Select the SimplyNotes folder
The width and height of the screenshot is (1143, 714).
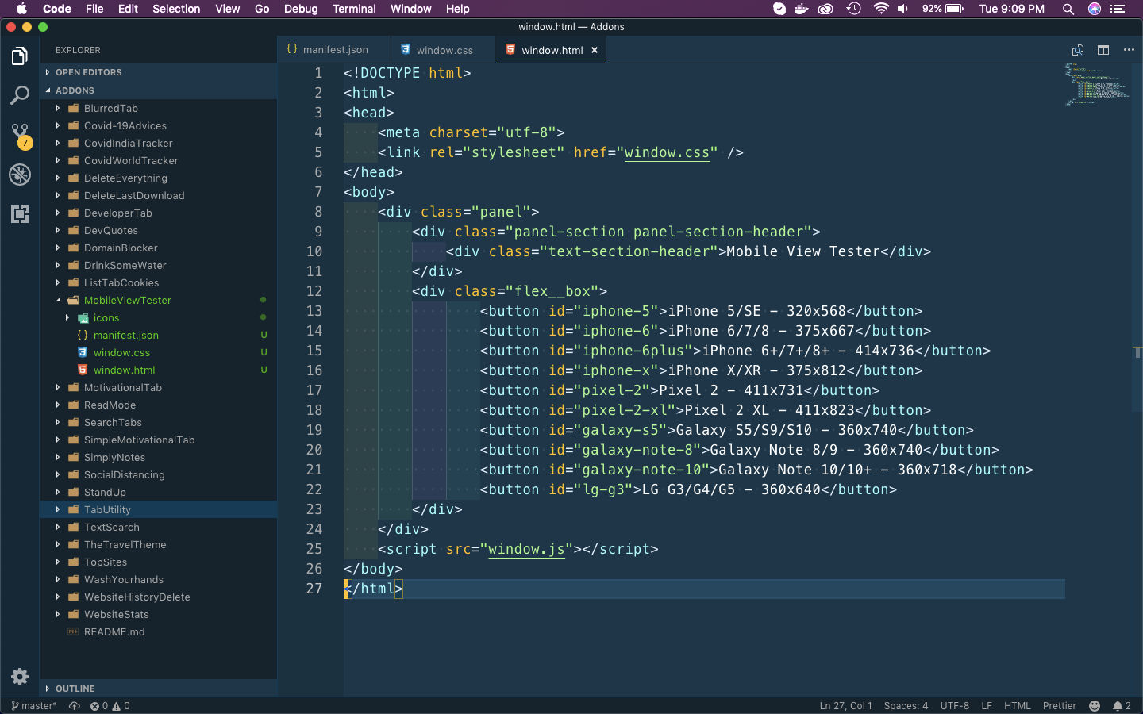point(114,457)
